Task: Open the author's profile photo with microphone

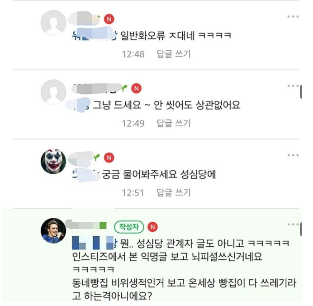Action: coord(53,231)
